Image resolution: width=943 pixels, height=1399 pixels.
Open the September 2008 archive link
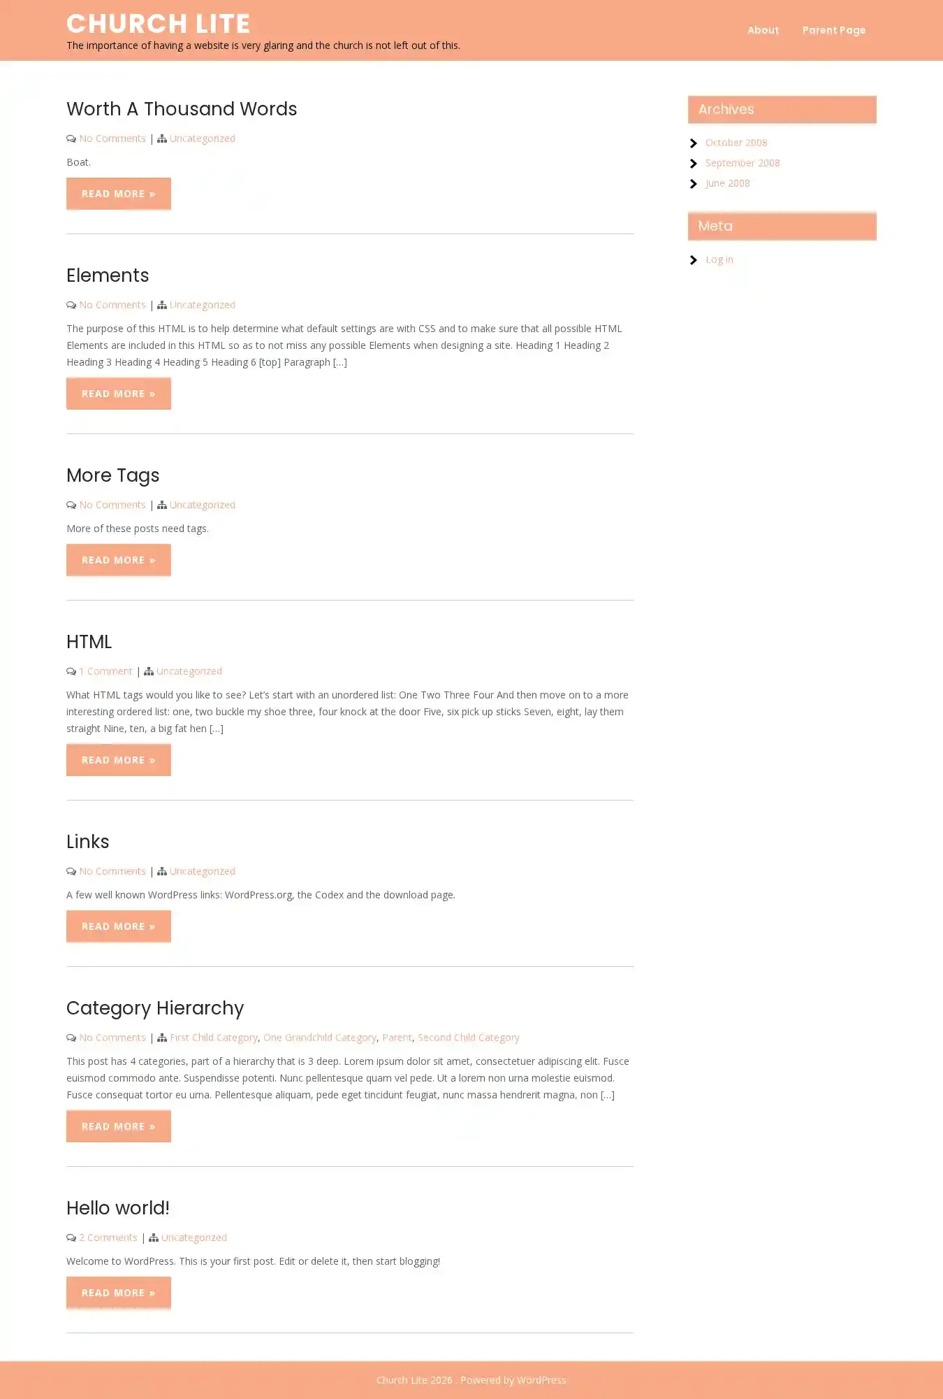tap(743, 163)
